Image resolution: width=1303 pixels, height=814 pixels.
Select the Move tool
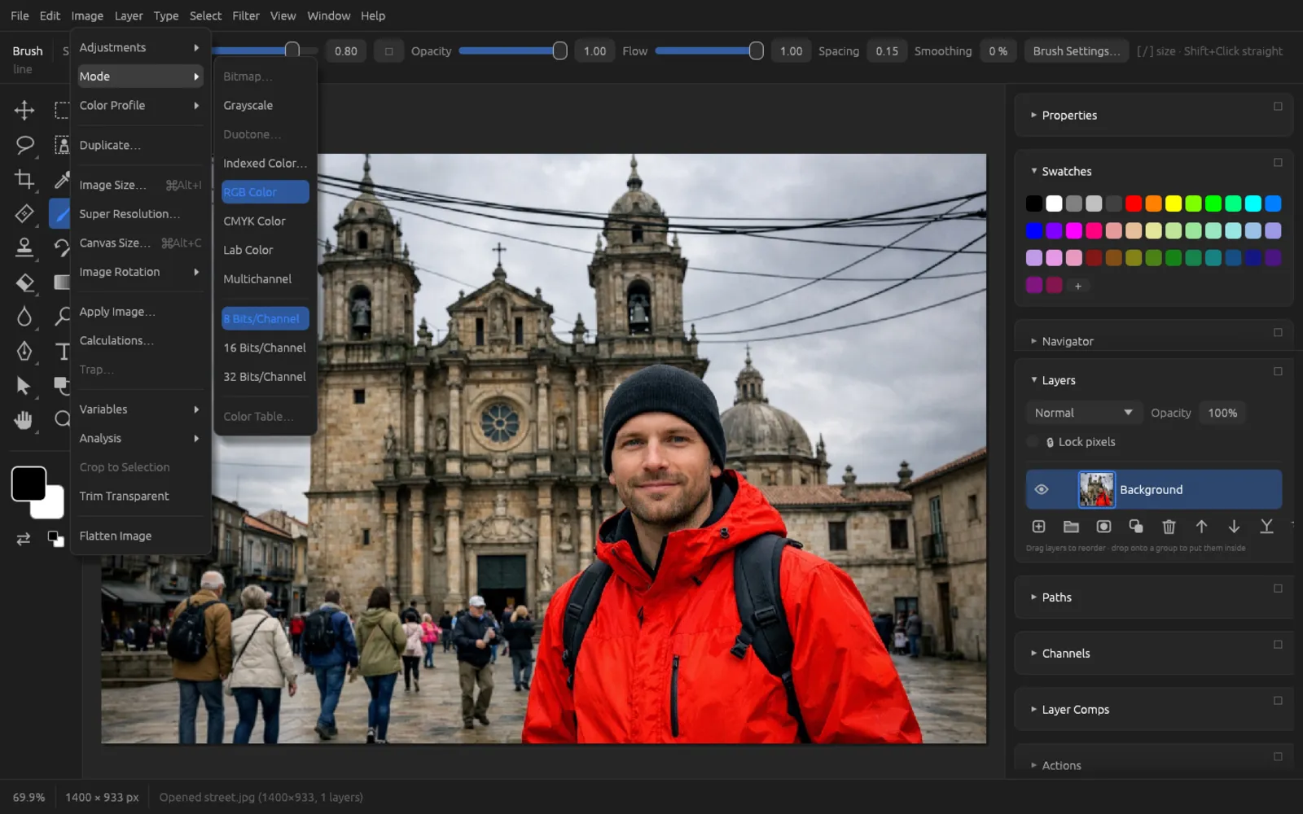(x=24, y=110)
